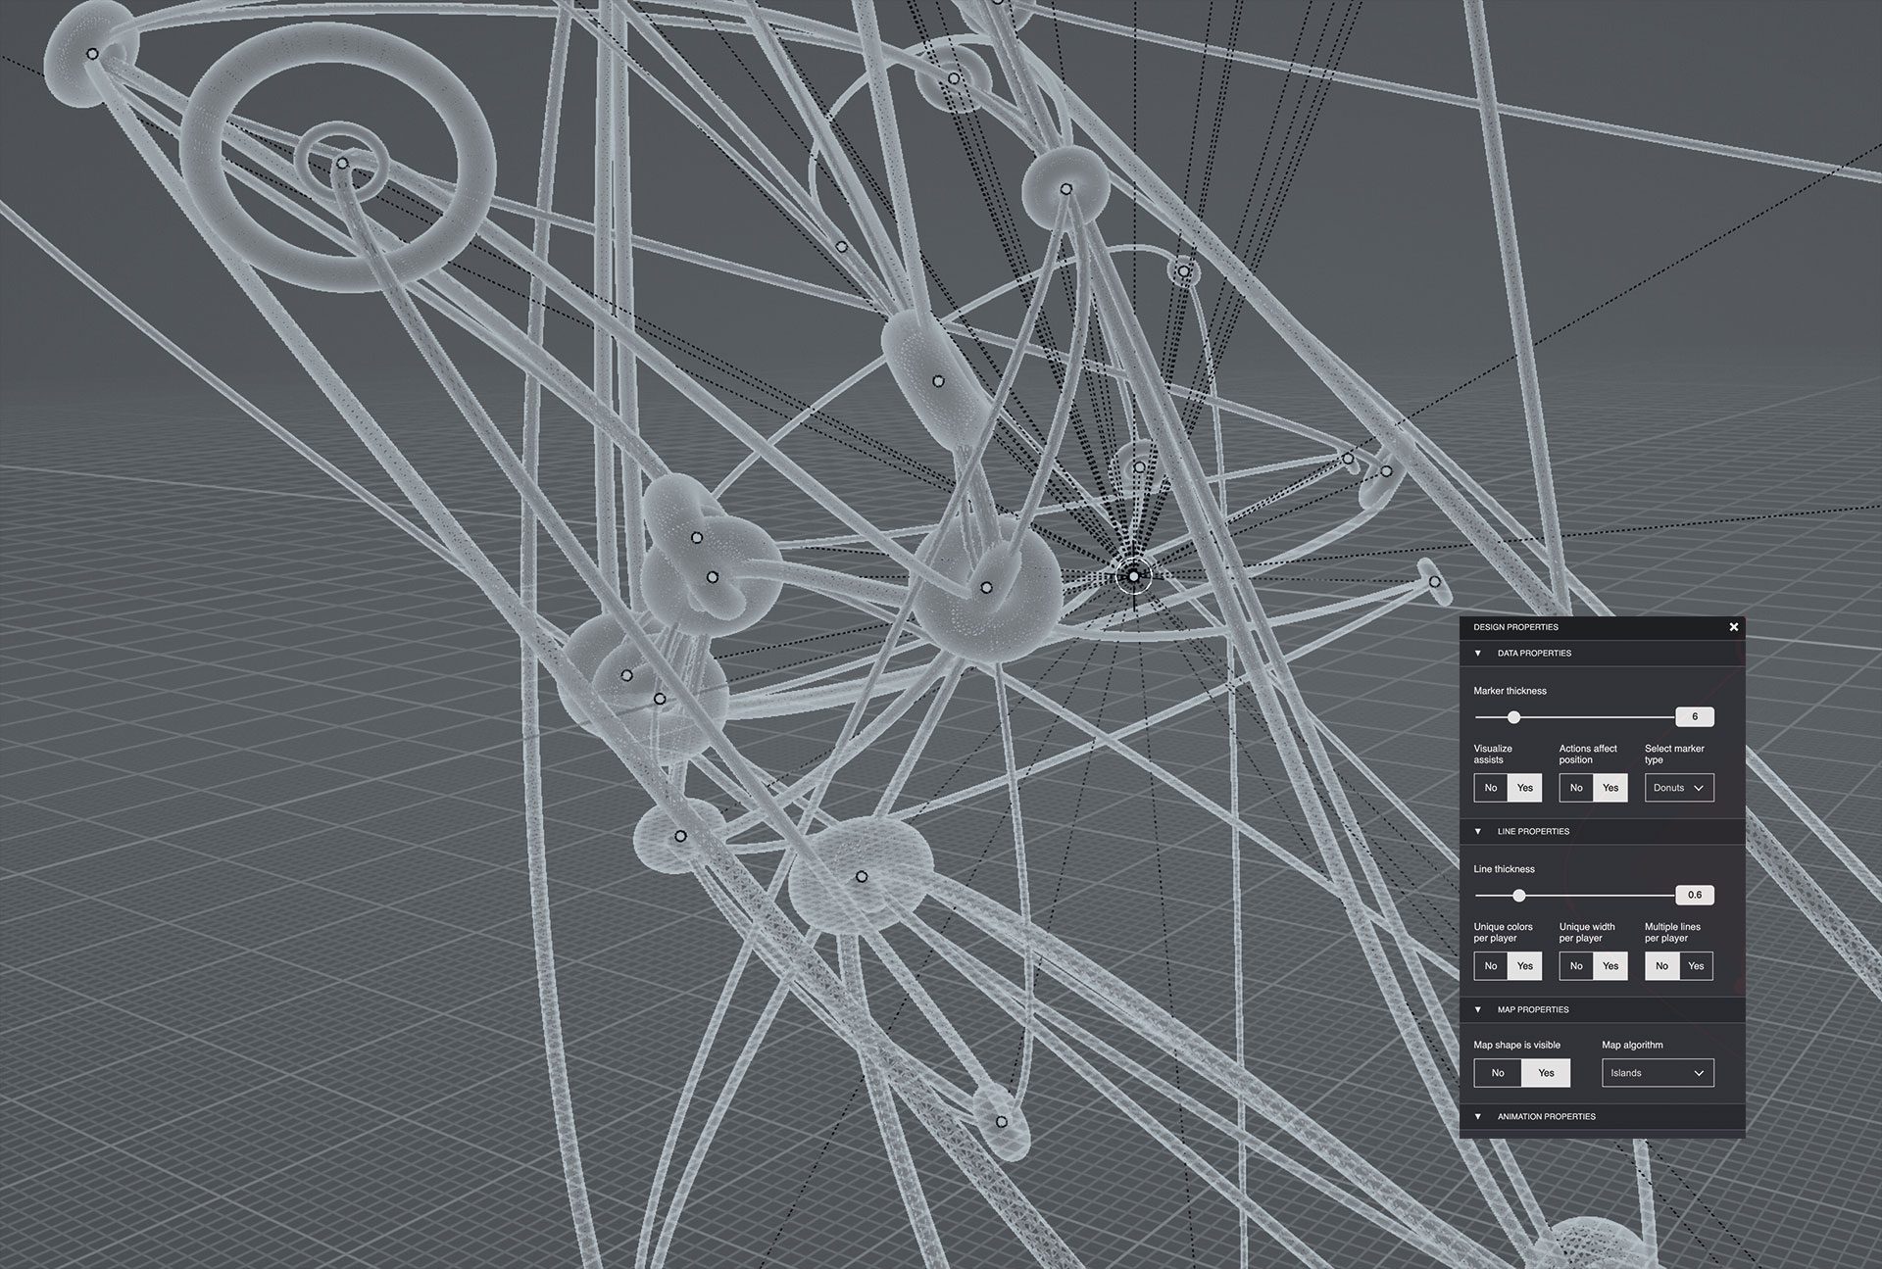The image size is (1882, 1269).
Task: Click the Design Properties panel header
Action: 1514,626
